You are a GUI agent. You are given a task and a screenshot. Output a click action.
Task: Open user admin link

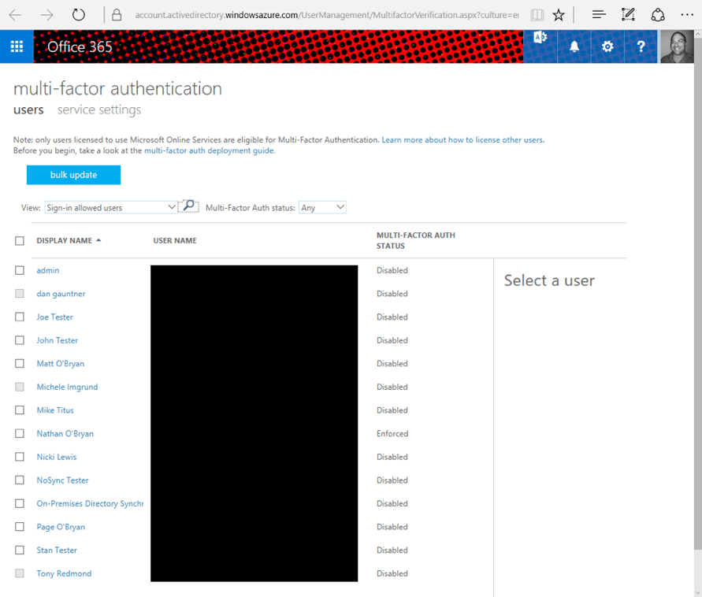coord(48,270)
